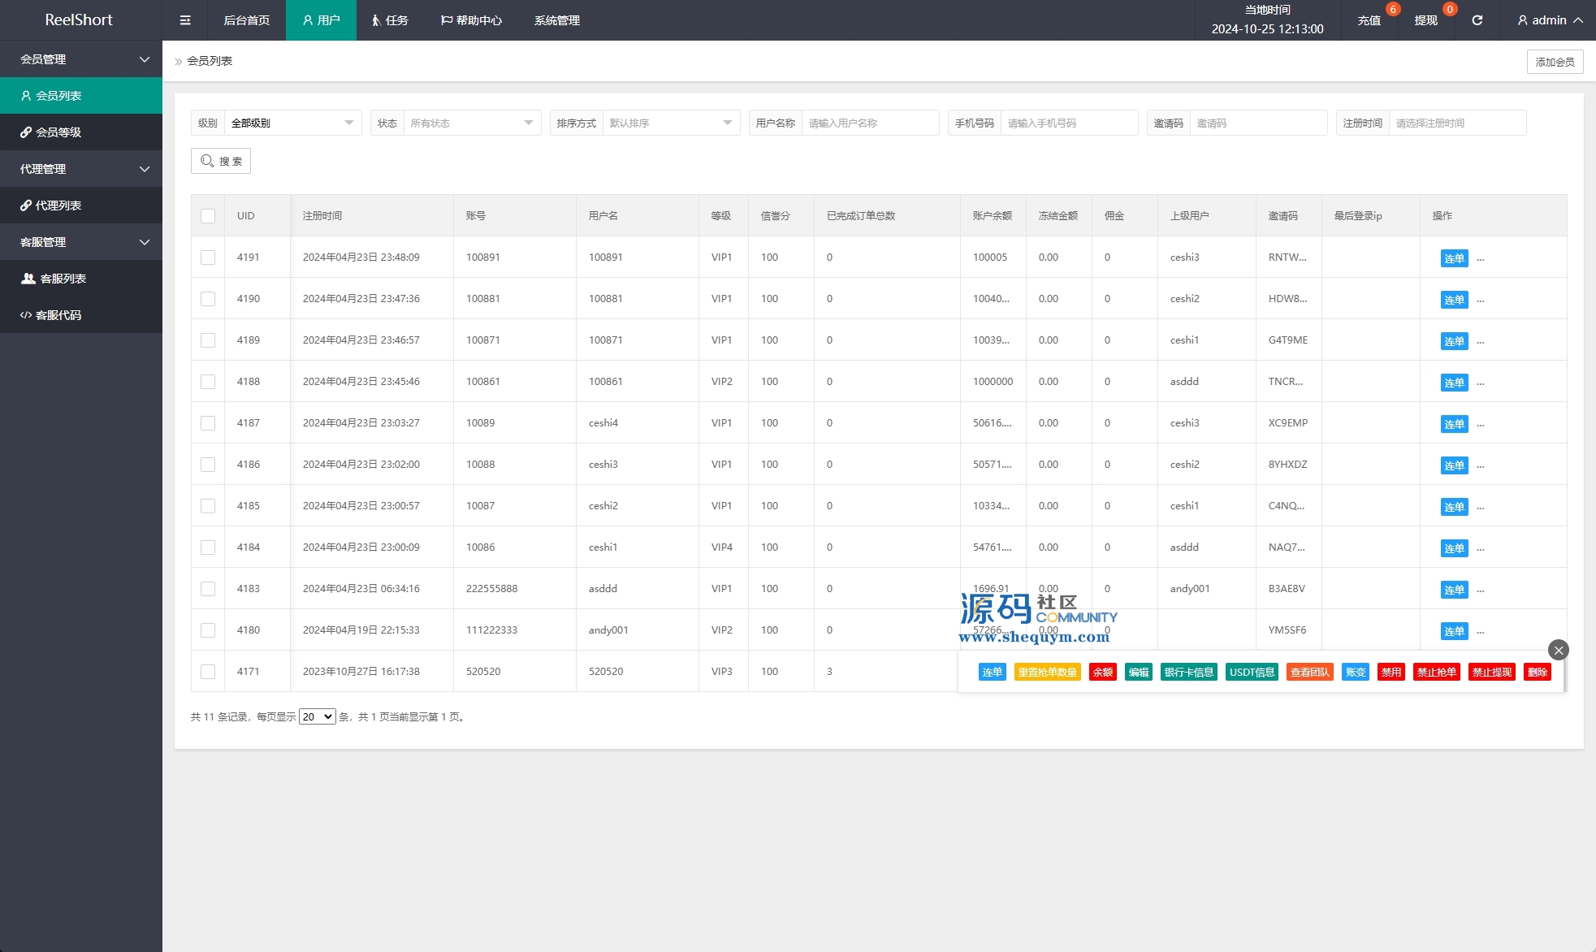Toggle the select-all checkbox in header

coord(208,216)
